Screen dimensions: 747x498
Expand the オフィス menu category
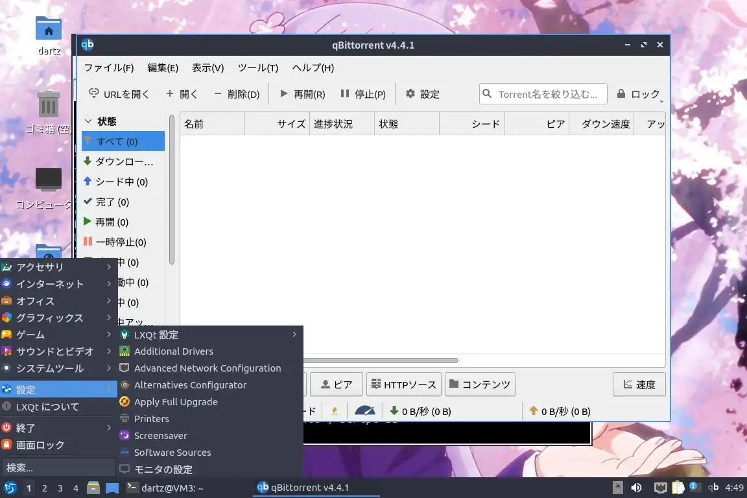58,301
